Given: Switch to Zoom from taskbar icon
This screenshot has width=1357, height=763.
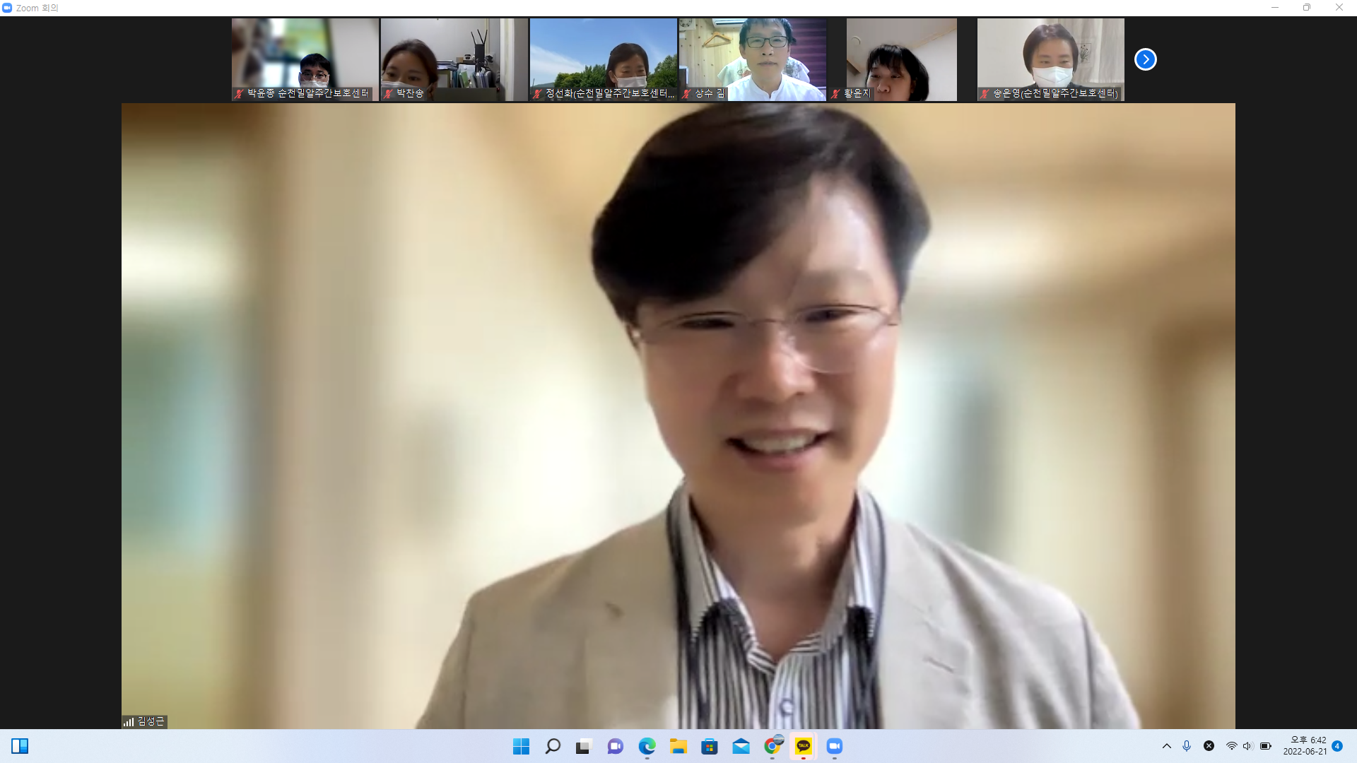Looking at the screenshot, I should click(x=835, y=746).
